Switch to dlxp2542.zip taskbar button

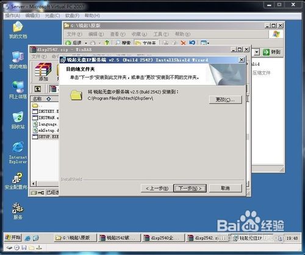(x=207, y=238)
